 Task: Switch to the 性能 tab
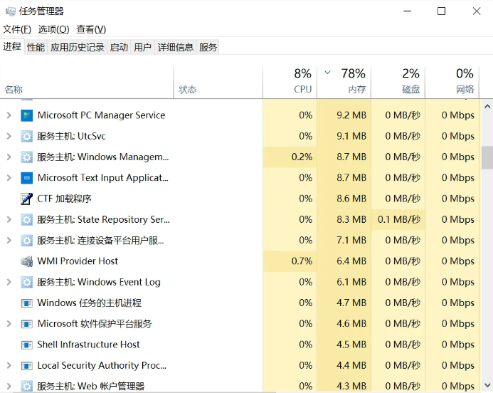pyautogui.click(x=36, y=47)
